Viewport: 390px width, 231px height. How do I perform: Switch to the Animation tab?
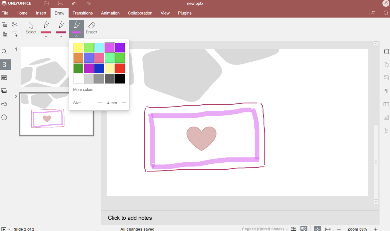click(x=110, y=13)
